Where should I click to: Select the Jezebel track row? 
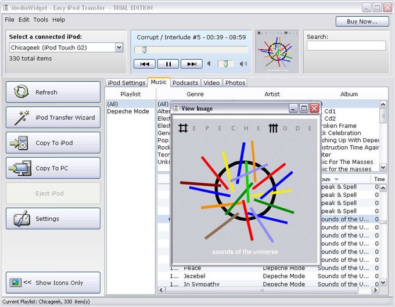pos(268,276)
